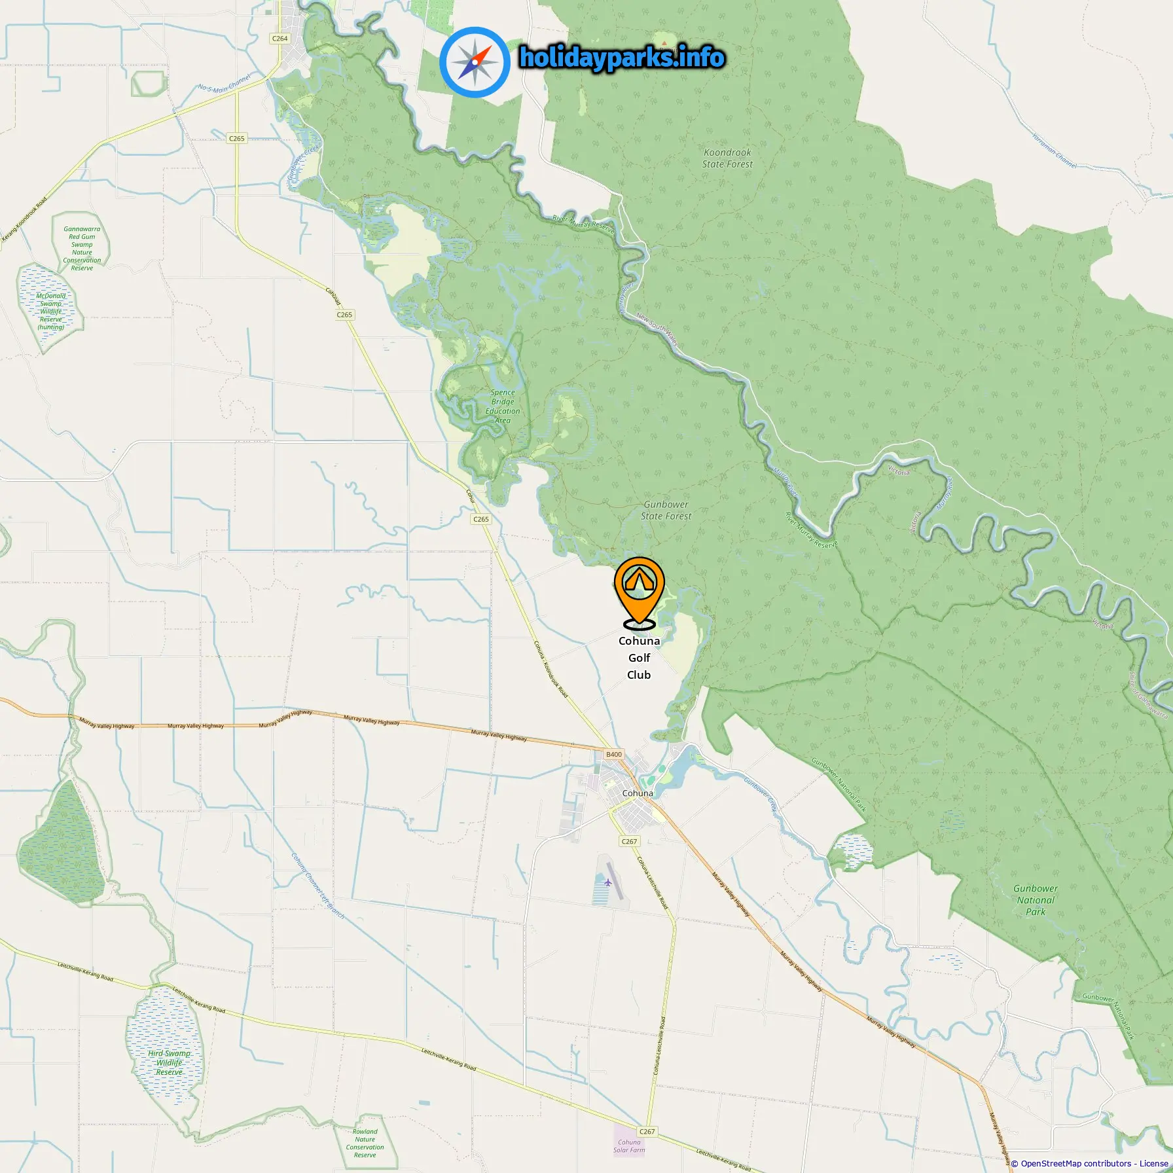Image resolution: width=1173 pixels, height=1173 pixels.
Task: Open the holidayparks.info logo text
Action: (621, 58)
